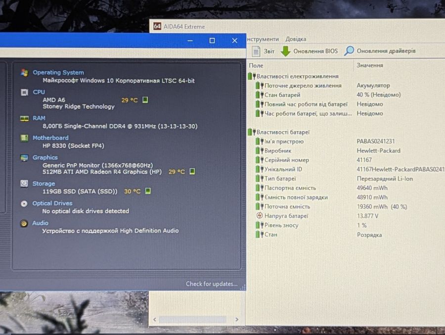The width and height of the screenshot is (445, 335).
Task: Click the speaker icon next to Audio
Action: click(24, 223)
